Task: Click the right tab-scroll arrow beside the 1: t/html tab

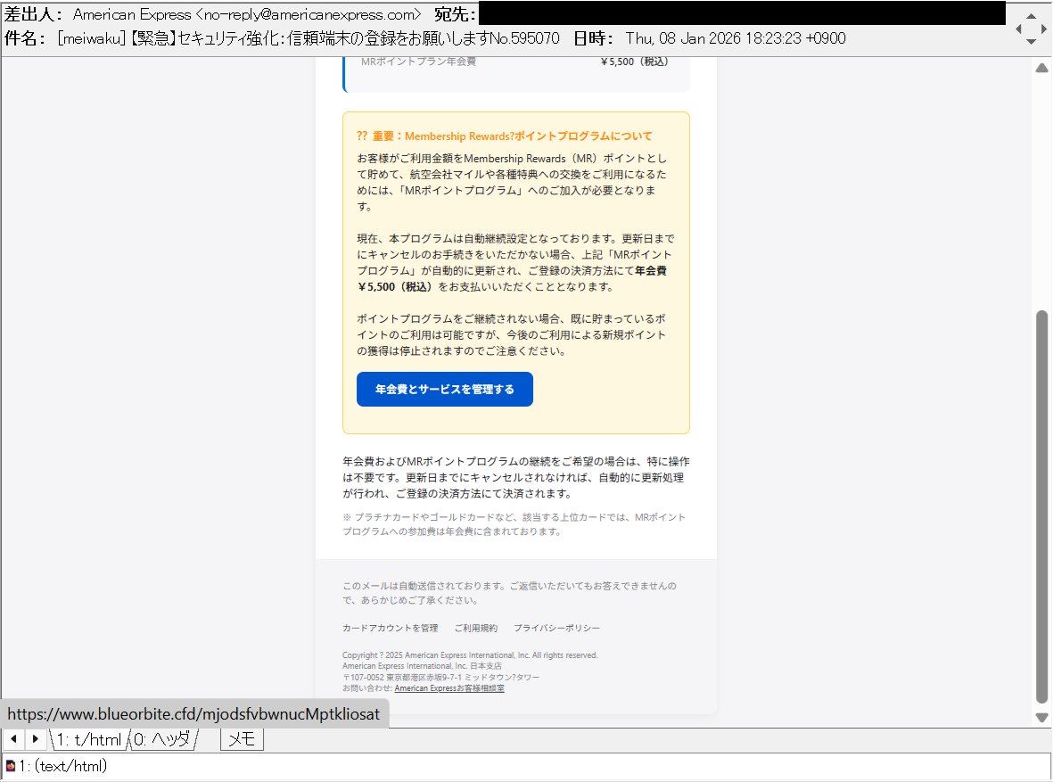Action: [x=35, y=739]
